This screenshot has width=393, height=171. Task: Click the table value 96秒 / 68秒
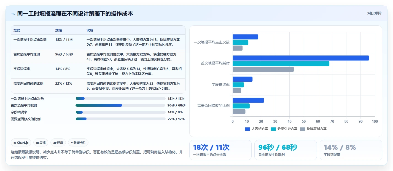[64, 54]
